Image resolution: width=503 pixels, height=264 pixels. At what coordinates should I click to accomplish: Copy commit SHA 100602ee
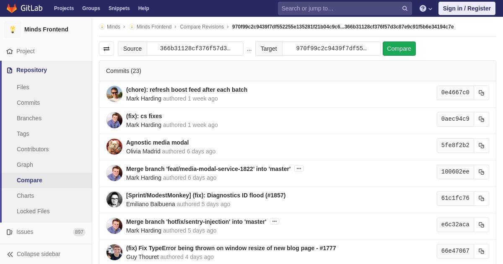tap(481, 172)
